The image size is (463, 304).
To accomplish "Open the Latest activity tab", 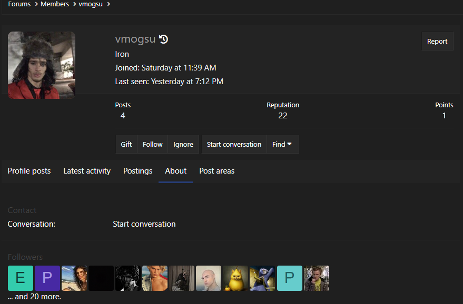I will click(87, 171).
